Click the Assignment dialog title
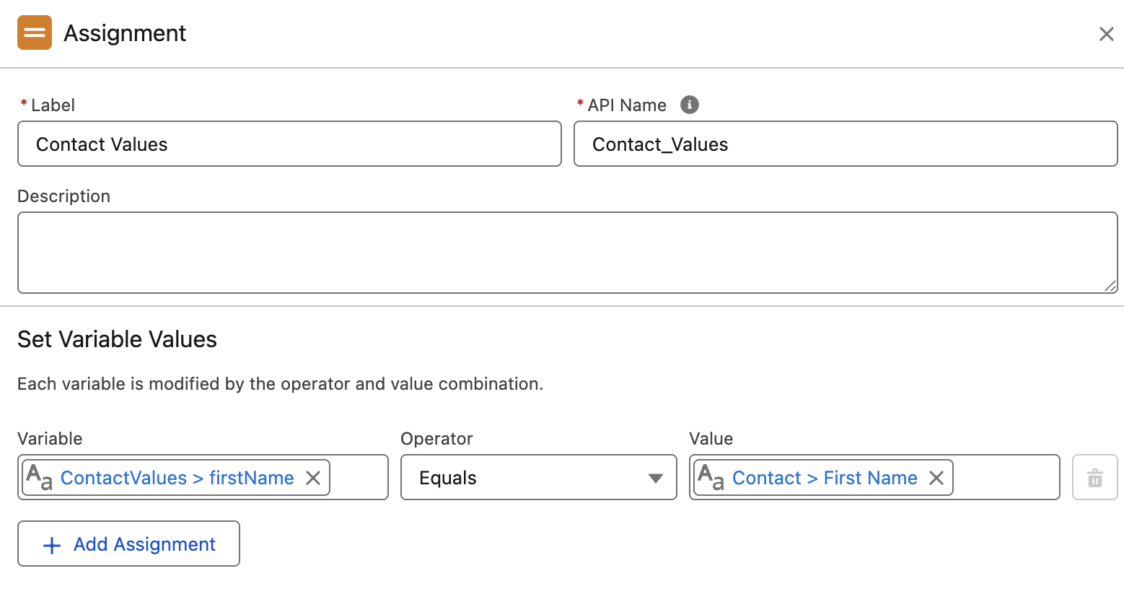Viewport: 1124px width, 589px height. pos(124,32)
